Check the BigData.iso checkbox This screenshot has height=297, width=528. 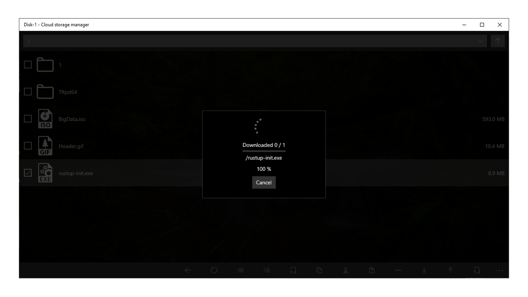[28, 119]
